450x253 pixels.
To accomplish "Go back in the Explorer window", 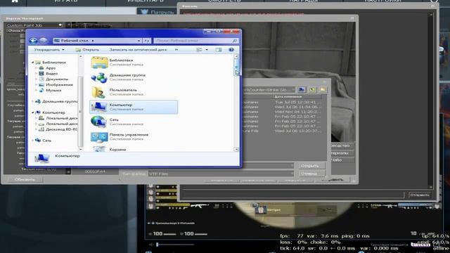I will tap(33, 41).
